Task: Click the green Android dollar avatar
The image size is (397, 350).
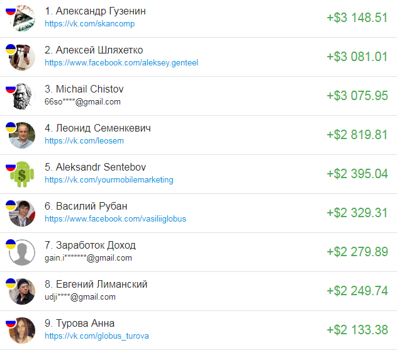Action: pyautogui.click(x=22, y=174)
